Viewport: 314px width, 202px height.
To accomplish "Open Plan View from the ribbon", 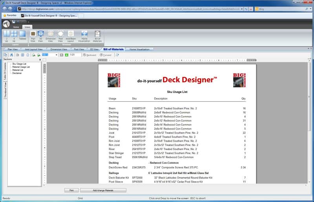I will tap(33, 36).
